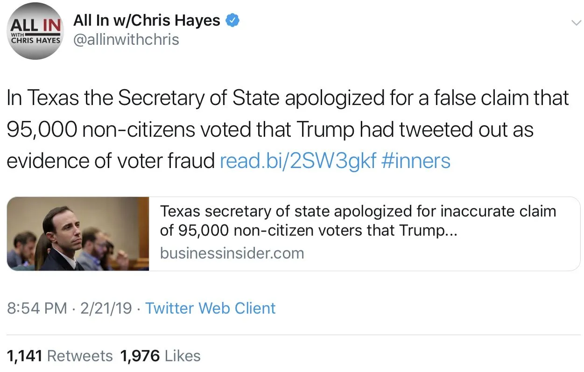Open the read.bi/2SW3gkf link
This screenshot has width=584, height=372.
click(x=297, y=161)
